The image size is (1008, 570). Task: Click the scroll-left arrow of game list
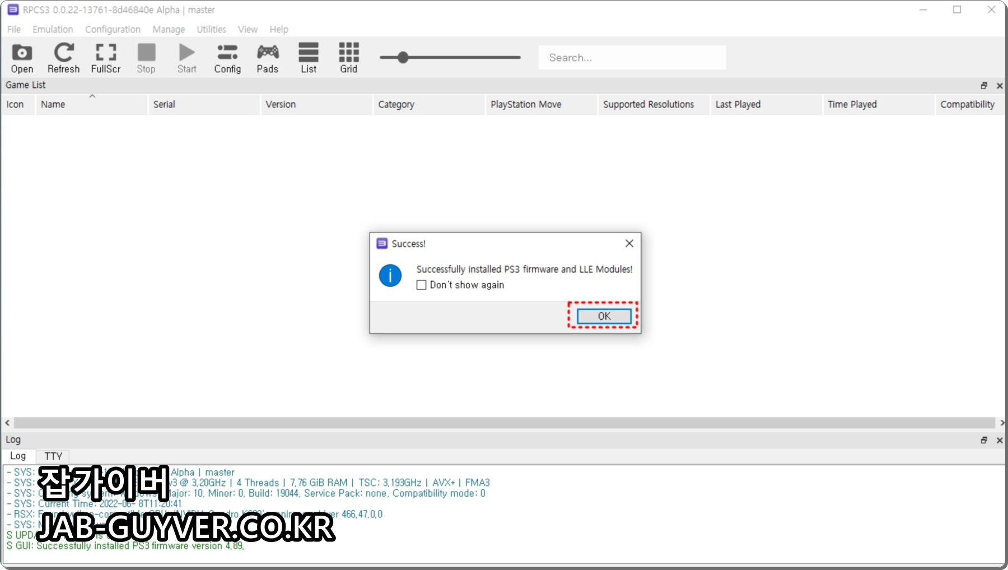point(7,423)
